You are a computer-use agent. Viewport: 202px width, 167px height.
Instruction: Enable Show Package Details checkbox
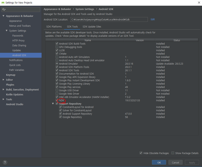click(173, 153)
